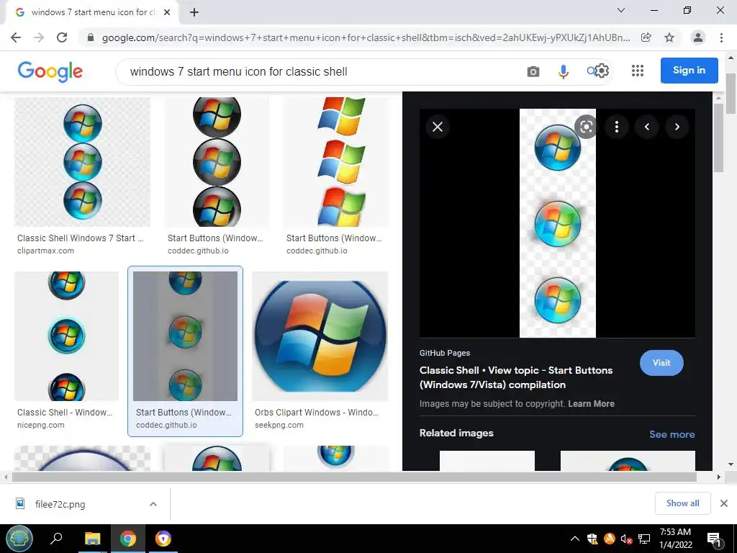Open the Windows Start orb
This screenshot has width=737, height=553.
[x=19, y=539]
